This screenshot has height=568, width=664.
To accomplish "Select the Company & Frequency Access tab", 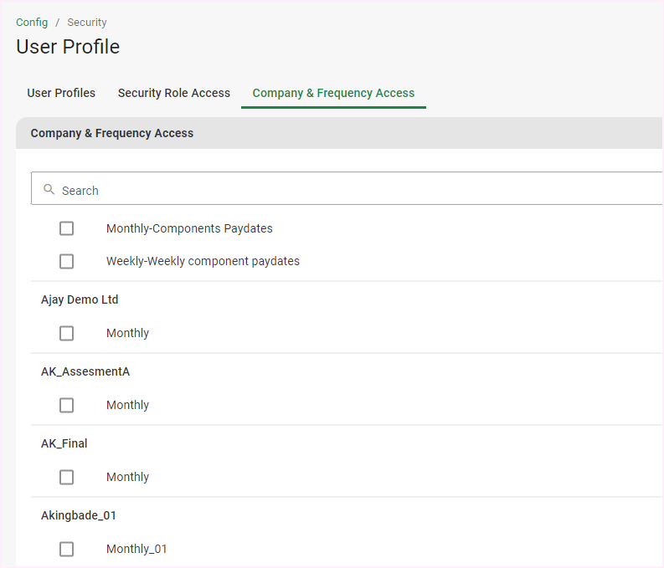I will (333, 93).
